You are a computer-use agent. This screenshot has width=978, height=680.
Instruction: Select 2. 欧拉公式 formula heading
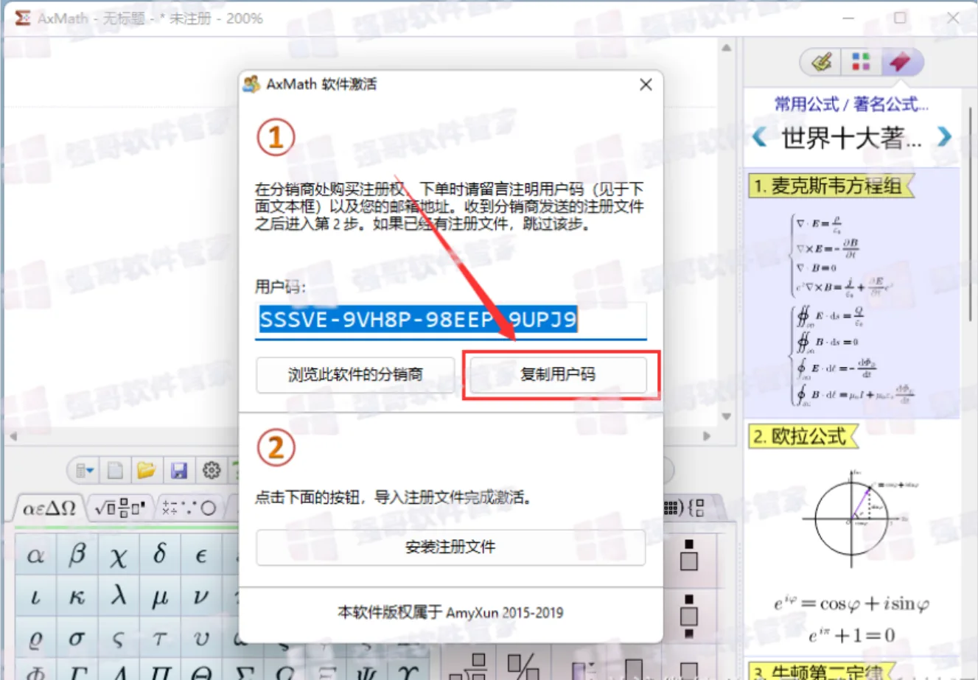(x=803, y=436)
